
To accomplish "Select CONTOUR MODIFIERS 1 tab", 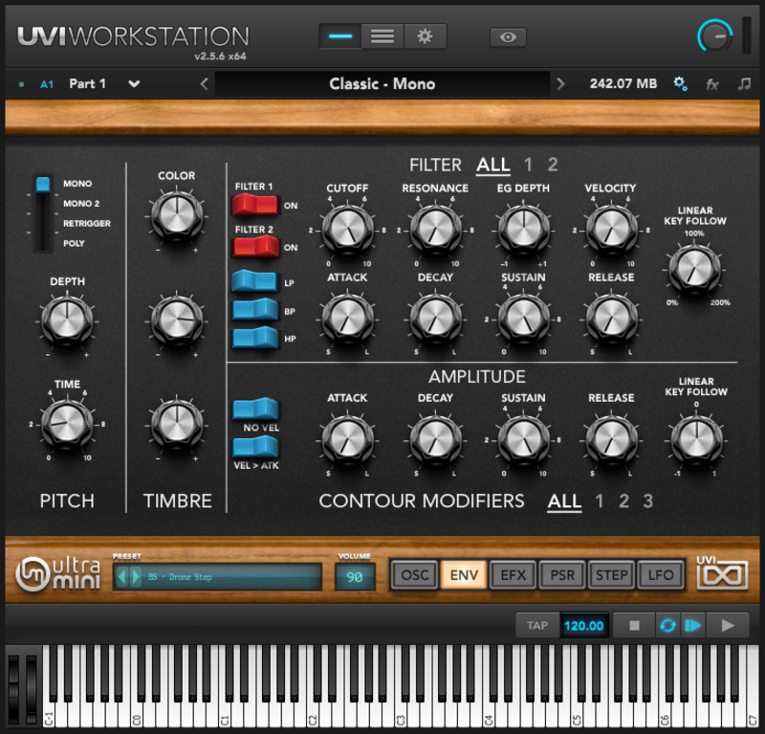I will tap(600, 501).
